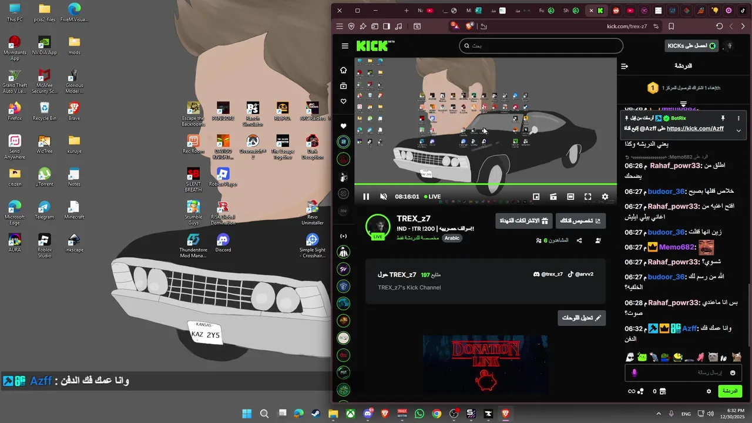752x423 pixels.
Task: Bookmark this page in browser toolbar
Action: [x=671, y=26]
